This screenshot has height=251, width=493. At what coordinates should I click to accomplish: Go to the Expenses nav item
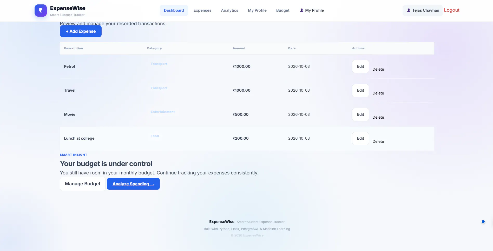coord(202,10)
